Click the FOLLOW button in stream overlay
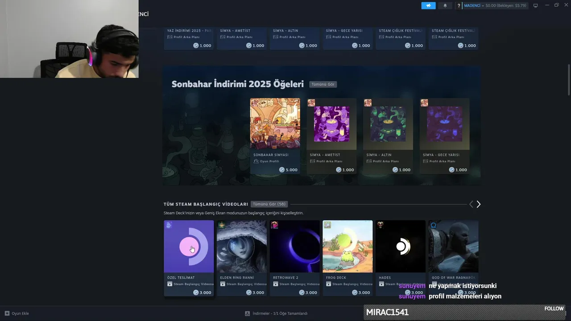This screenshot has width=571, height=321. [x=554, y=309]
